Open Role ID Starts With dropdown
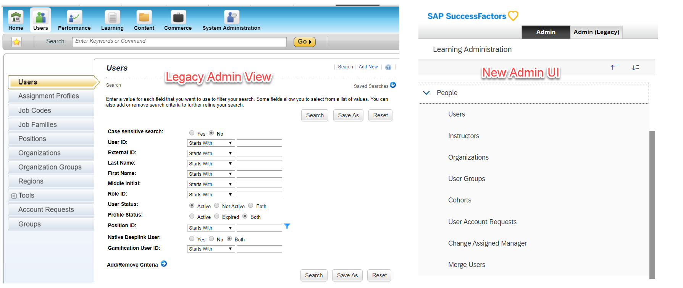 [x=211, y=195]
